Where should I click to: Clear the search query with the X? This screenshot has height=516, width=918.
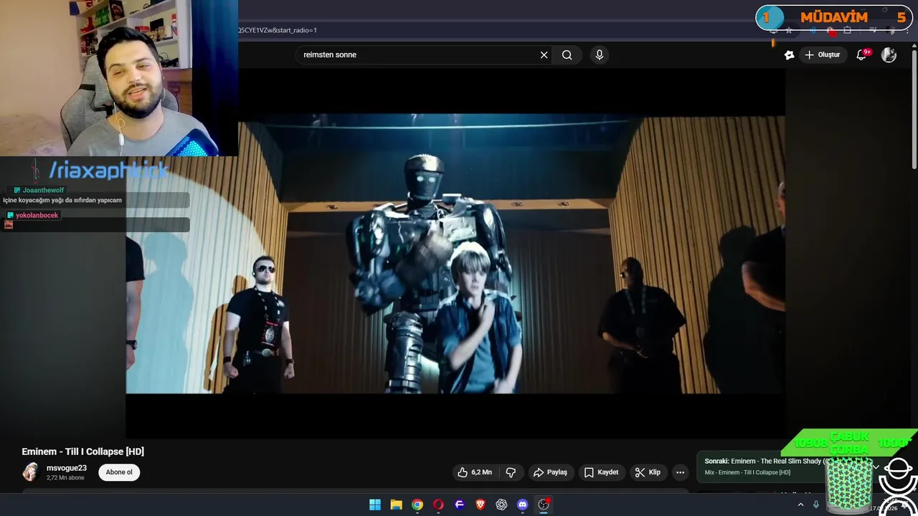click(x=544, y=54)
